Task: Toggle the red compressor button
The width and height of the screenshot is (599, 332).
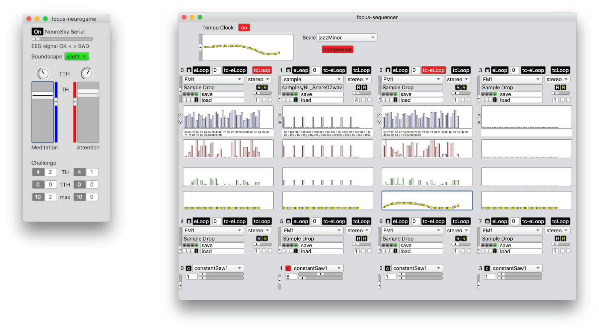Action: click(338, 50)
